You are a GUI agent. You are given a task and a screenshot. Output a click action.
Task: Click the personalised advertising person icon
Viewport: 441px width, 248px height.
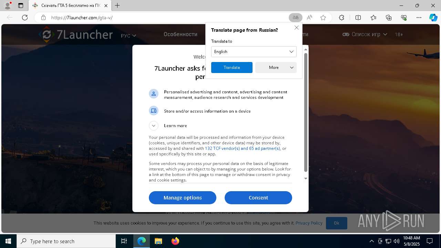point(153,94)
